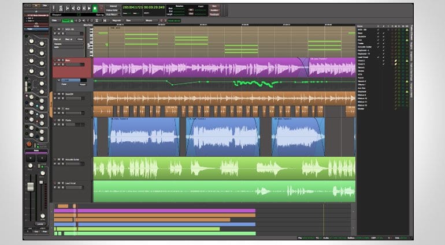Screen dimensions: 445x245
Task: Open the Channel dropdown on the MIDI track
Action: (68, 44)
